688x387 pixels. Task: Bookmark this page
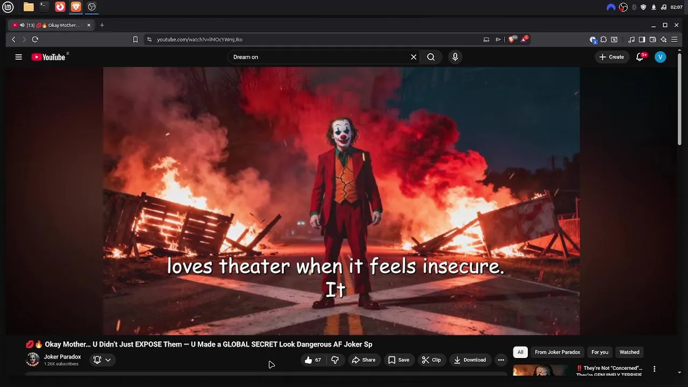[x=135, y=39]
